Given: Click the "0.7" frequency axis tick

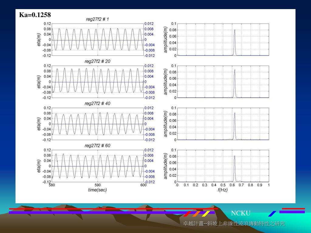Looking at the screenshot, I should click(241, 185).
